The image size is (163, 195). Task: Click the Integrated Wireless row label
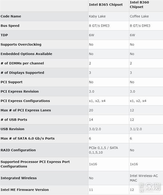(18, 178)
